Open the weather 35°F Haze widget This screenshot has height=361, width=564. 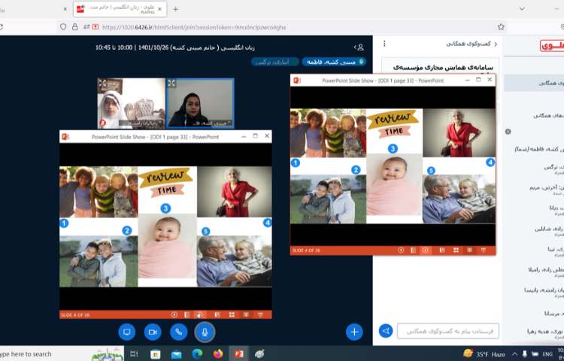(484, 354)
